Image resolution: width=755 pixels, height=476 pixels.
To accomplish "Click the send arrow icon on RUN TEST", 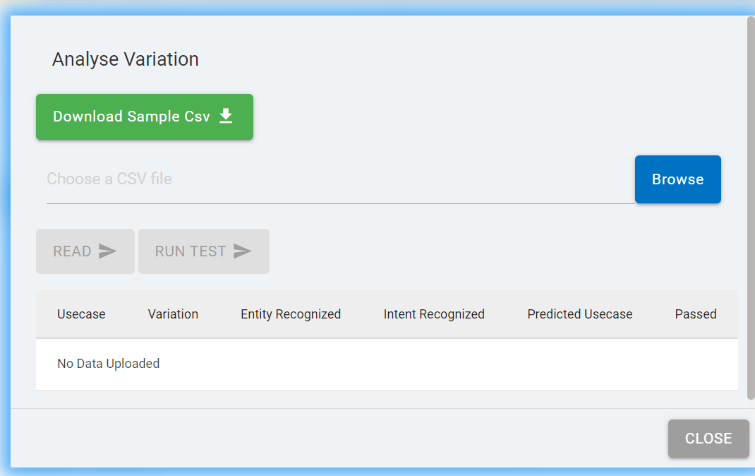I will tap(242, 251).
